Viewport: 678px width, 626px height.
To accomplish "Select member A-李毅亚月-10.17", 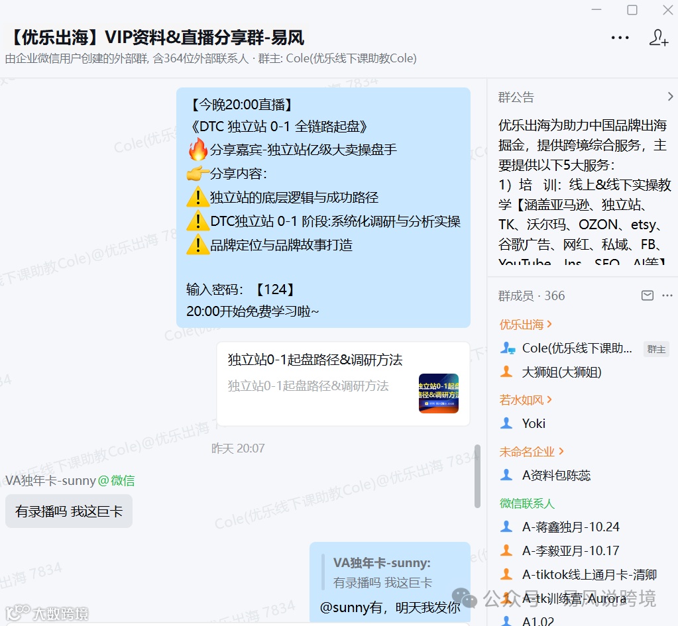I will tap(571, 550).
